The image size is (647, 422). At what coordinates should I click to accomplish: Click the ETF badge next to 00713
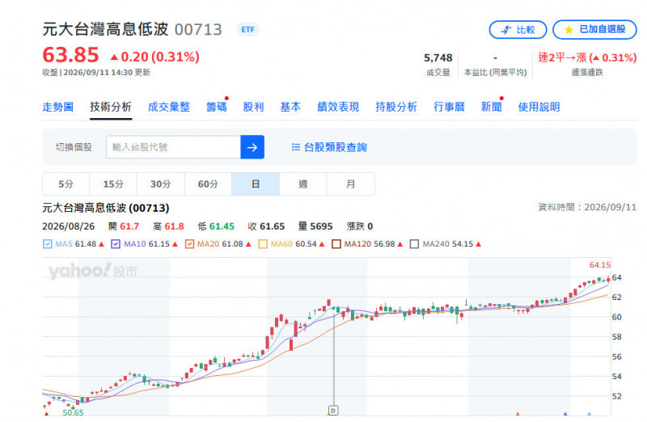(x=247, y=30)
